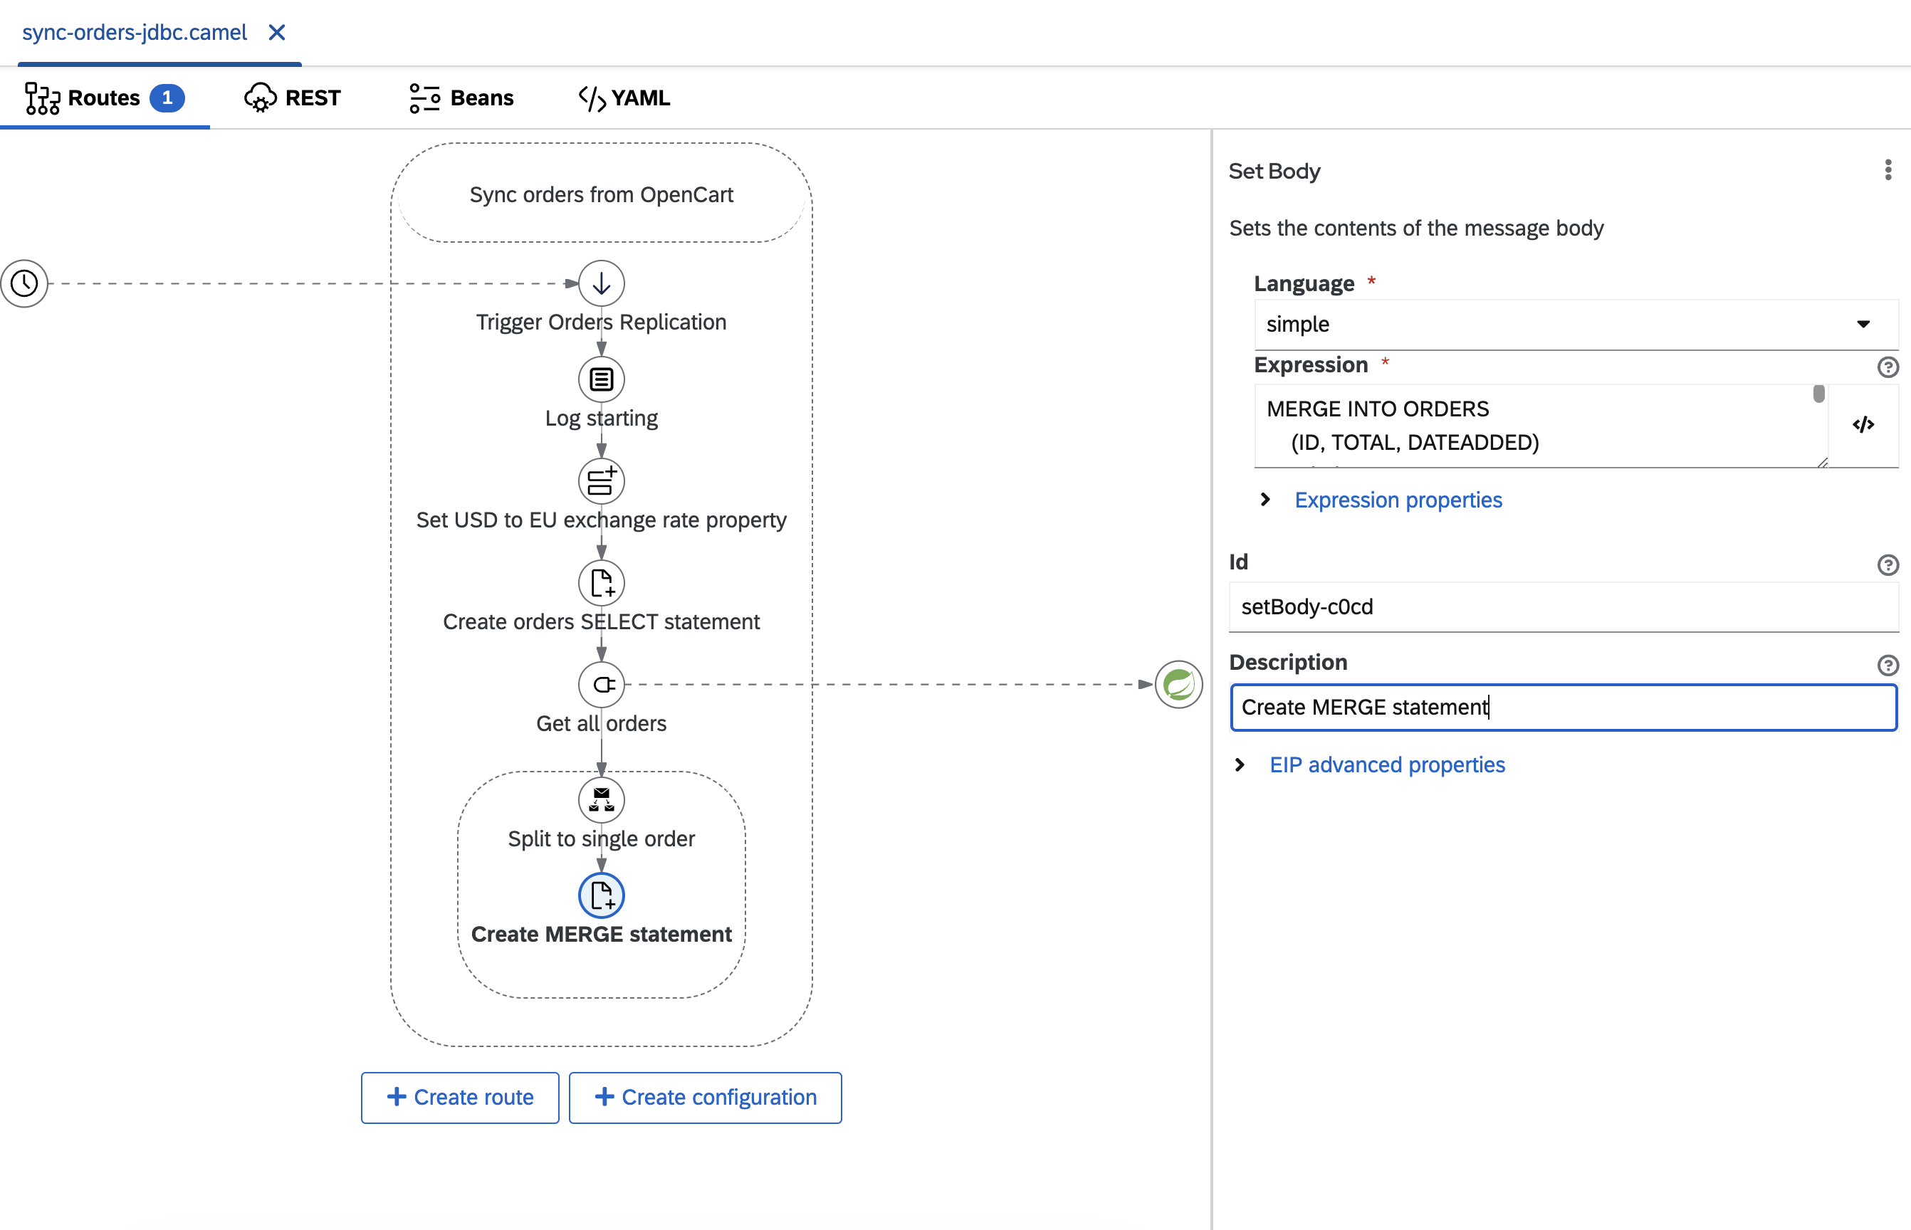
Task: Switch to the YAML tab
Action: pyautogui.click(x=624, y=98)
